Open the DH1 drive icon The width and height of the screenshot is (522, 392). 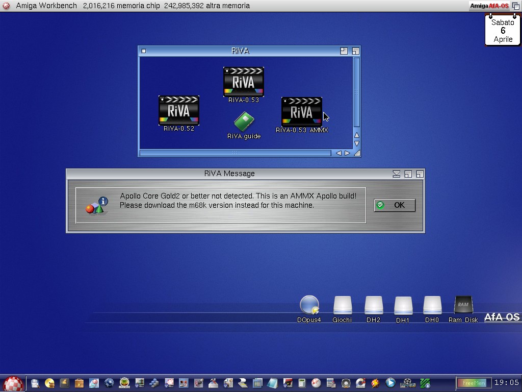click(x=403, y=306)
